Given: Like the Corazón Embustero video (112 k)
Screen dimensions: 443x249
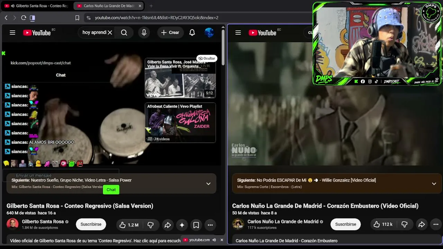Looking at the screenshot, I should 383,225.
